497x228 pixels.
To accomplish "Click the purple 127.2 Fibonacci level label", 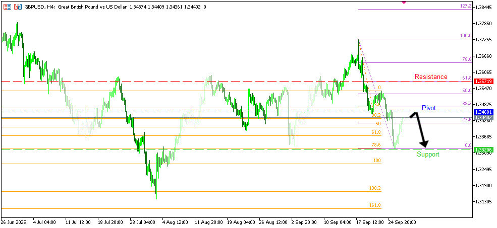I will click(465, 6).
